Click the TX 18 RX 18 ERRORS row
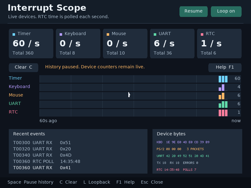Screen dimensions: 251x188 pyautogui.click(x=177, y=163)
